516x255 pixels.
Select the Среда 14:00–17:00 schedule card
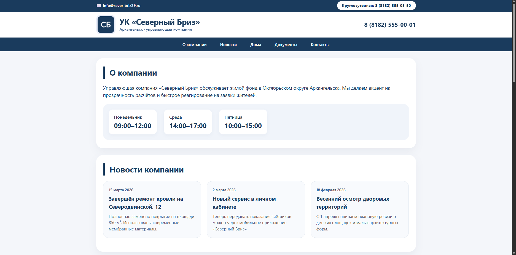[188, 122]
